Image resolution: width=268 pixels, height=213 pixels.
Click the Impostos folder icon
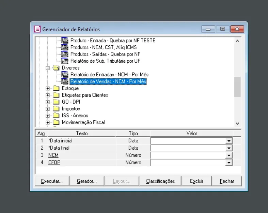[56, 109]
